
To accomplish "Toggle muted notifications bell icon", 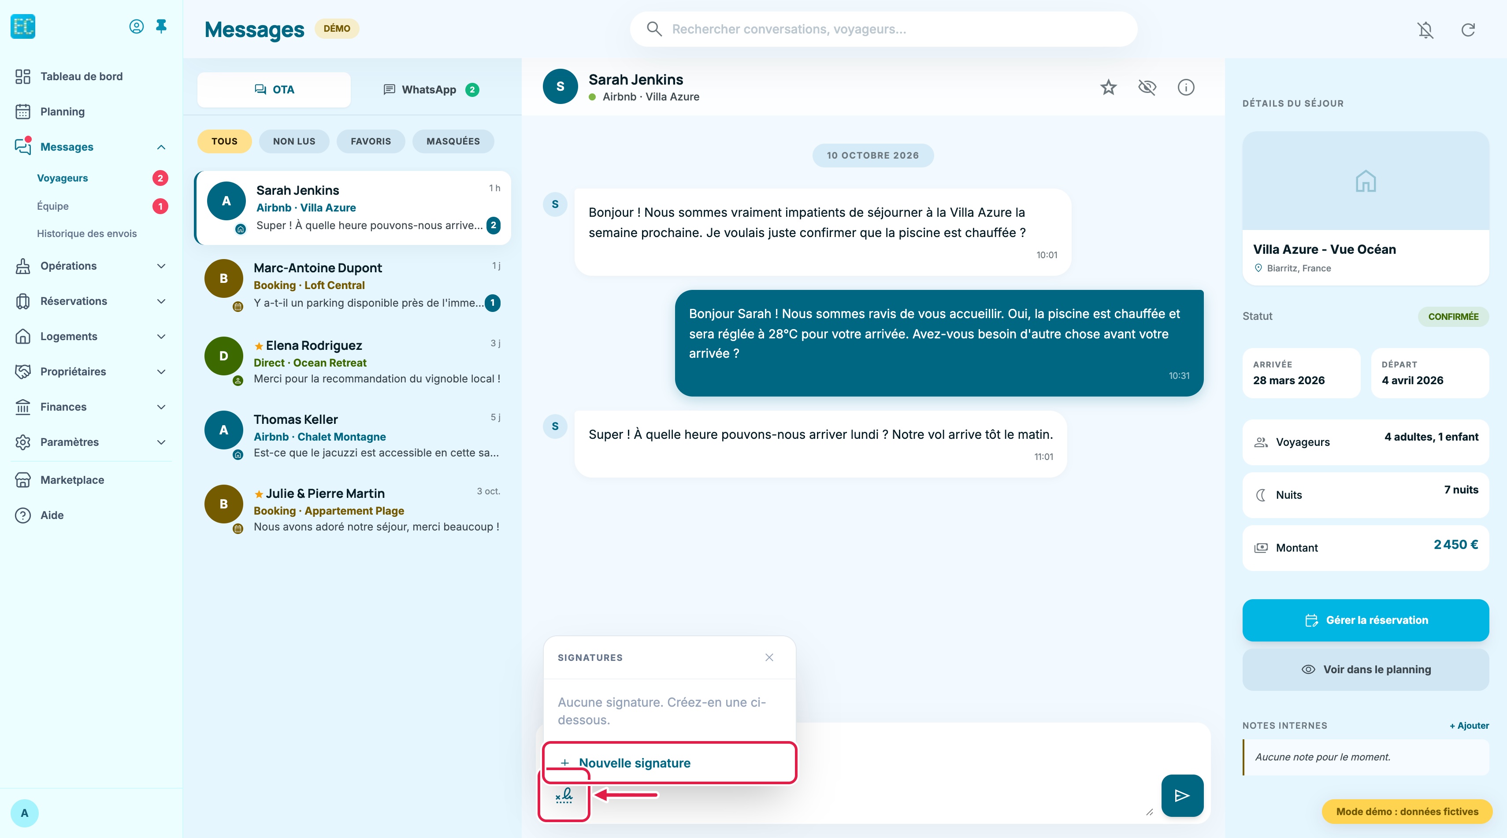I will click(1425, 30).
